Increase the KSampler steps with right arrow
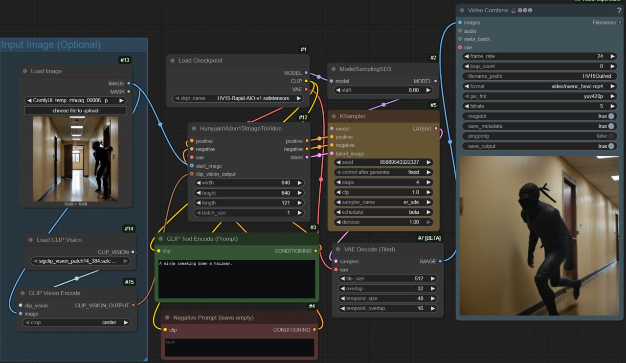The height and width of the screenshot is (363, 626). point(429,182)
